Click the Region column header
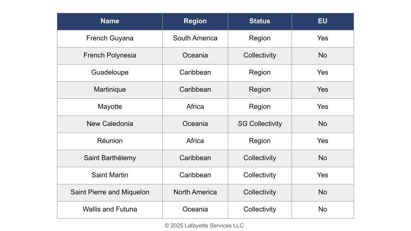 click(195, 21)
